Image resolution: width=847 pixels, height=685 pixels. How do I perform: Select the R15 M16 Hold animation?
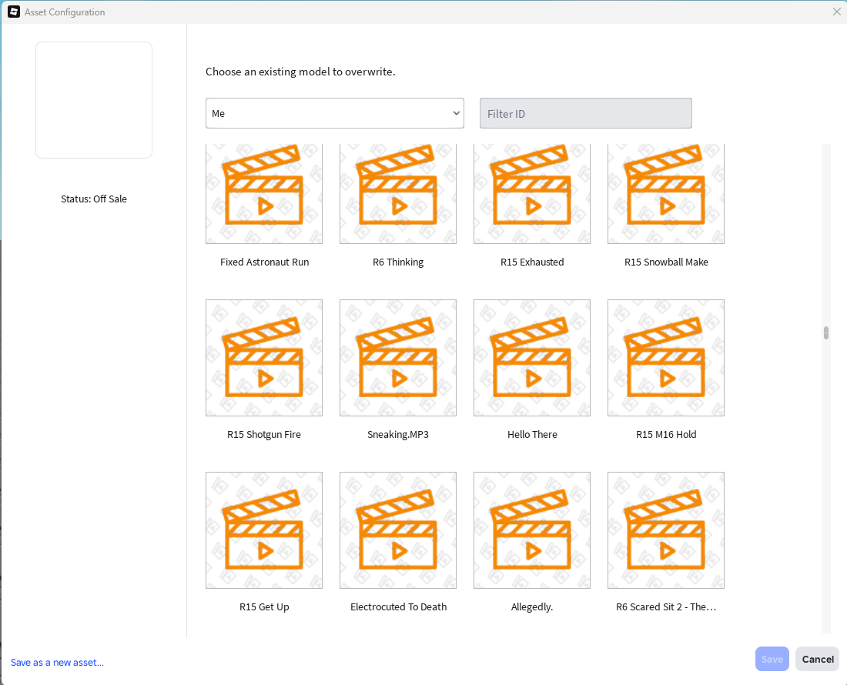(x=666, y=358)
